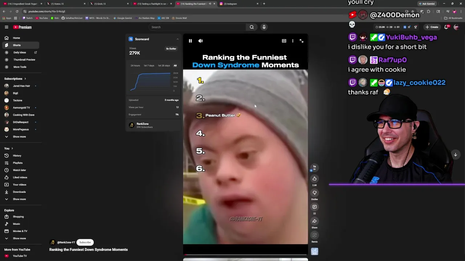The width and height of the screenshot is (465, 261).
Task: Click the 5x Outlier badge
Action: [171, 49]
